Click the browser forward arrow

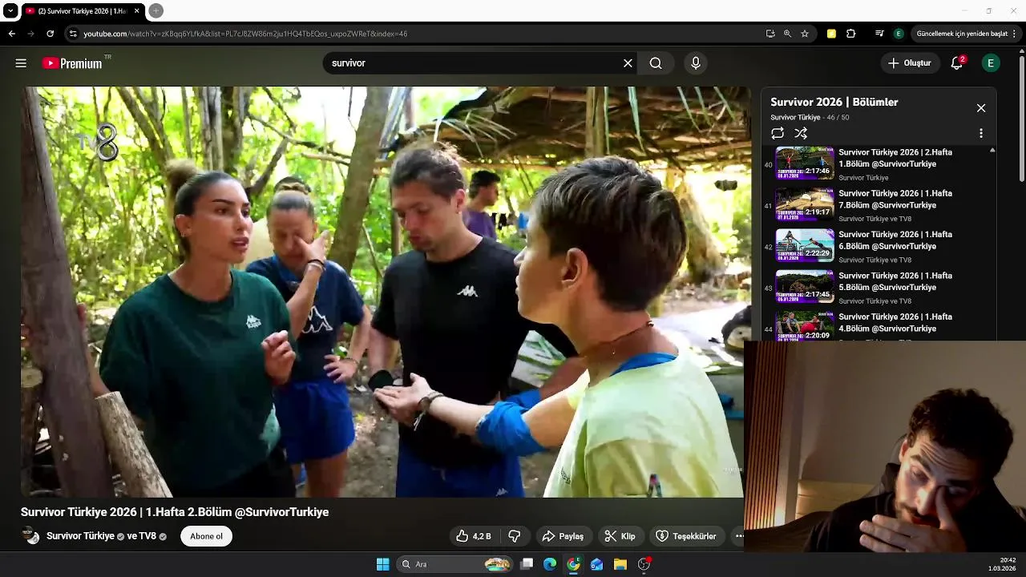(x=30, y=34)
